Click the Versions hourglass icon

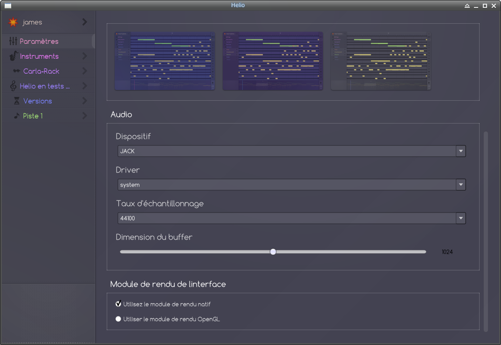[17, 101]
